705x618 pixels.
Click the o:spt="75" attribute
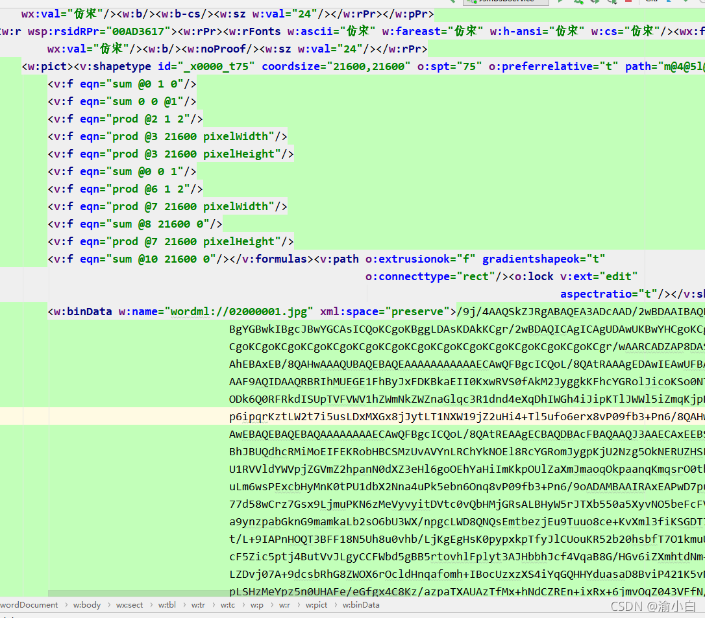[450, 67]
